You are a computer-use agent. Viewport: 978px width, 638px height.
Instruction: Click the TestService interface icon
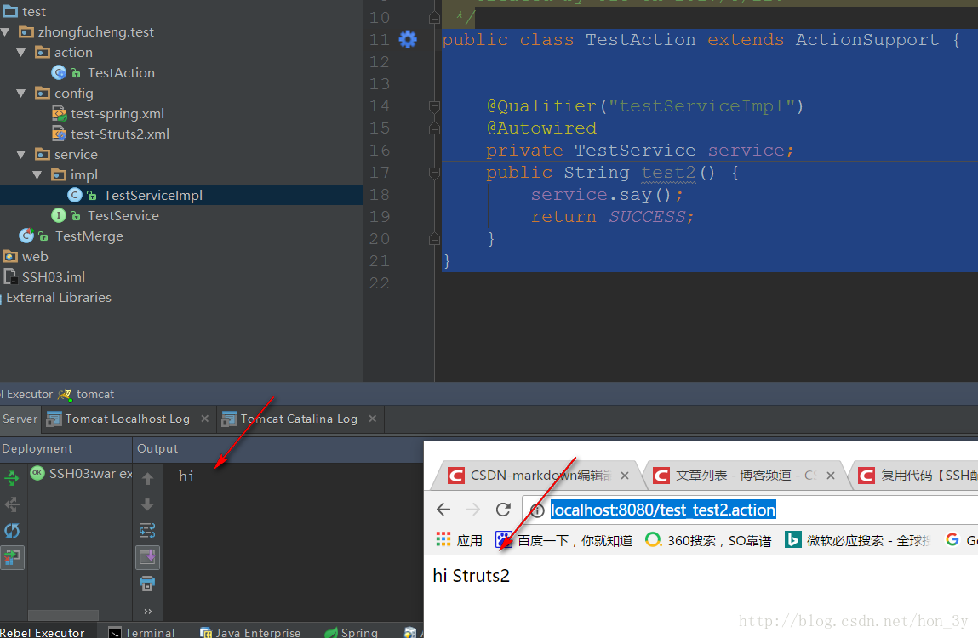[x=59, y=216]
